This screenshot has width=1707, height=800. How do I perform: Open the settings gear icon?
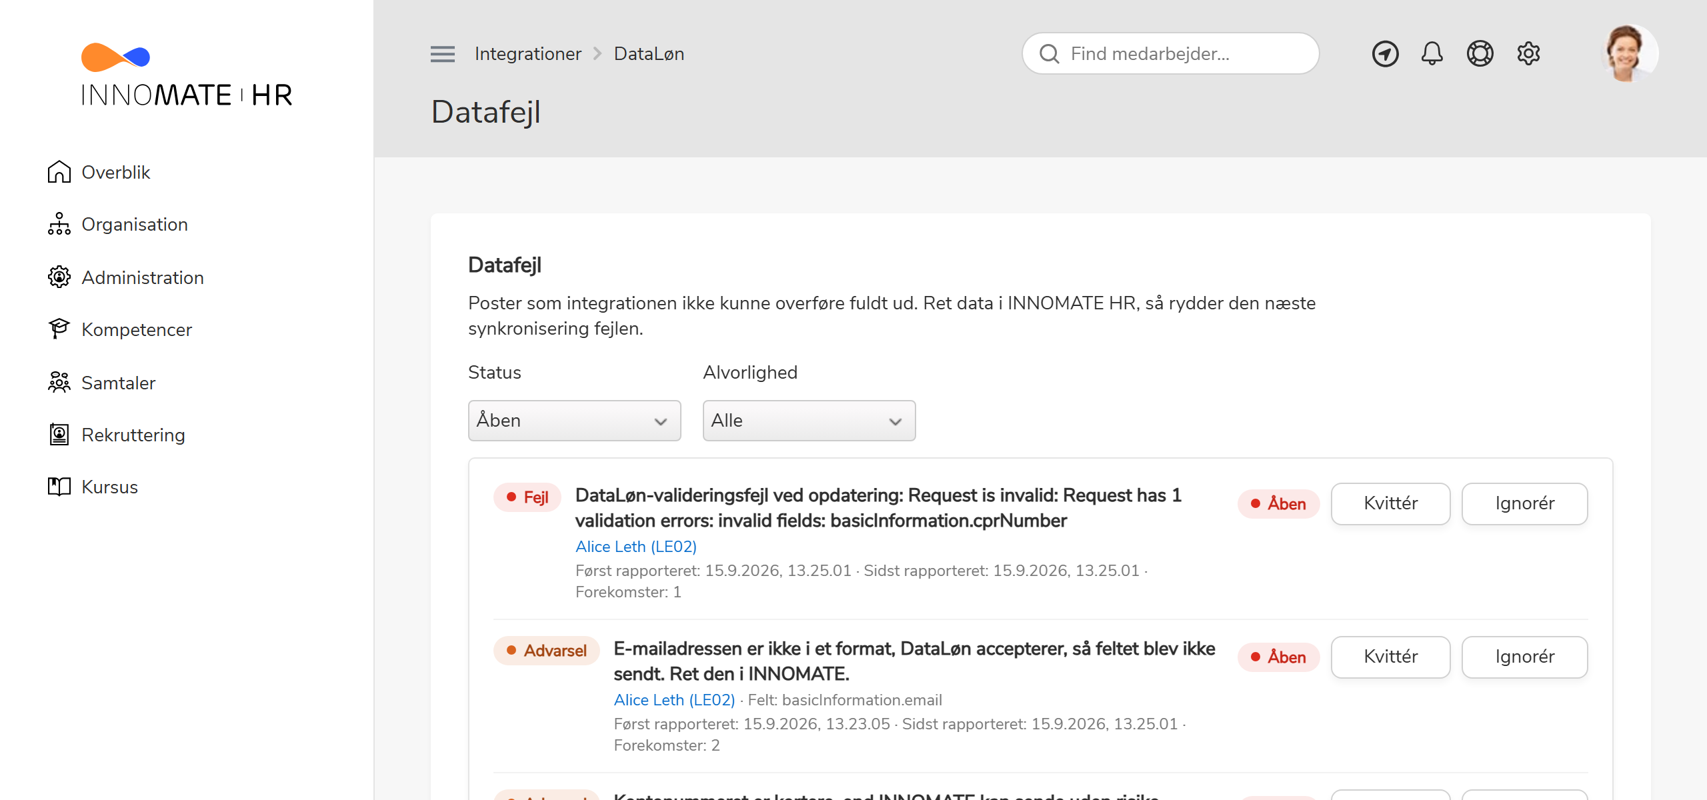click(1529, 53)
